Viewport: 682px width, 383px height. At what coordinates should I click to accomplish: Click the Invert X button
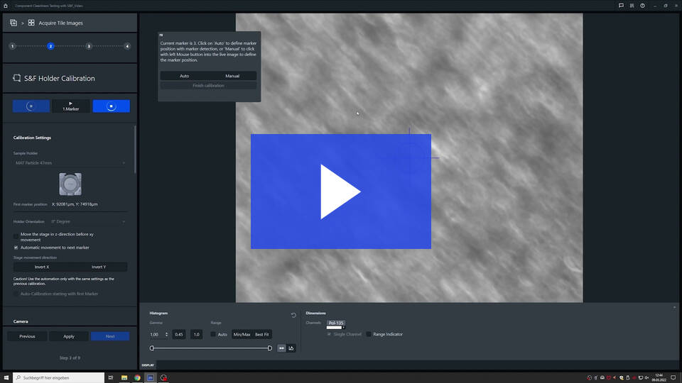(x=42, y=267)
